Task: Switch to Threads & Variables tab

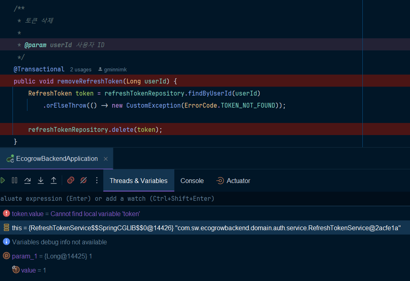Action: click(138, 181)
